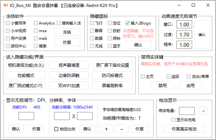The width and height of the screenshot is (216, 140).
Task: Click the − font scale button
Action: click(122, 129)
